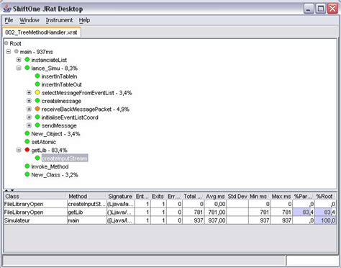Select selectMessageFromEventList - 3,4% row

click(x=87, y=93)
